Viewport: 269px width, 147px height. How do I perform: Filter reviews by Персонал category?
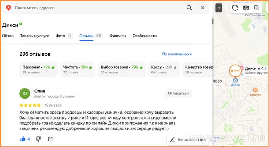(38, 70)
